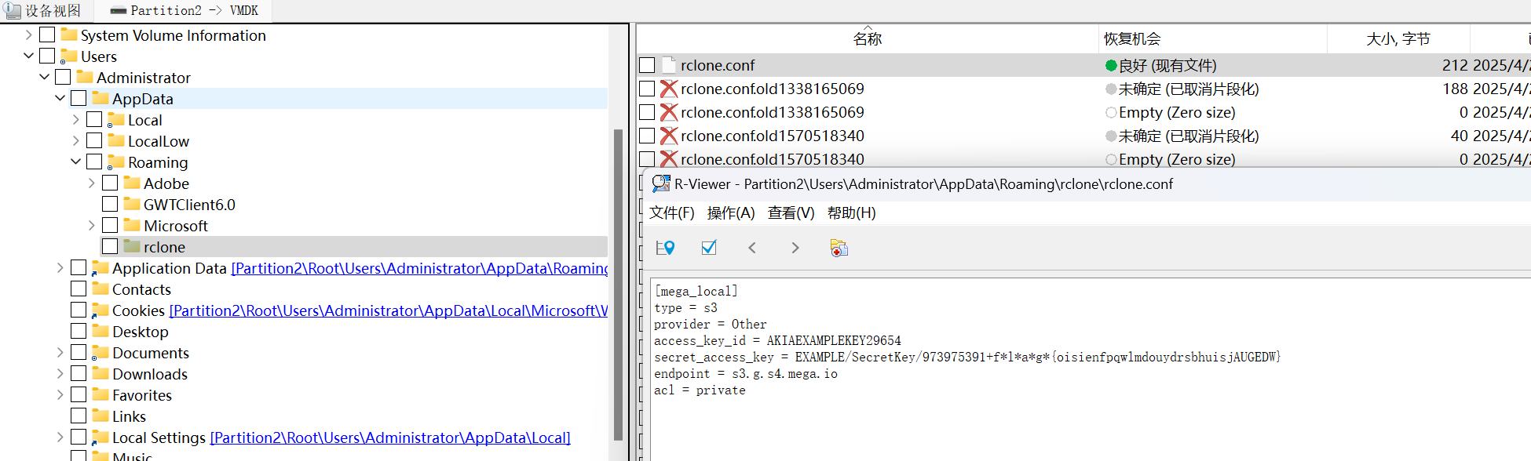
Task: Click red X icon of 40-byte rclone.conf.old1570518340
Action: tap(669, 136)
